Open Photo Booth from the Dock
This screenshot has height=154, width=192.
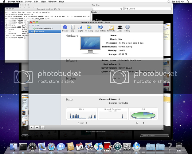pyautogui.click(x=108, y=147)
